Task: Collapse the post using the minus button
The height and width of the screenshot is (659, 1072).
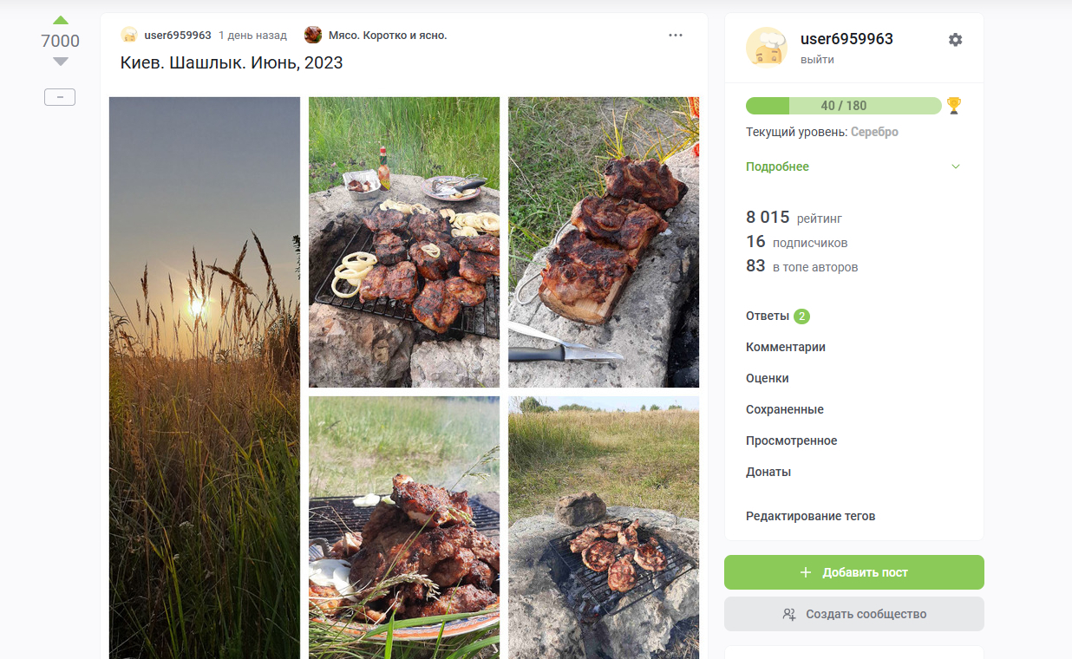Action: (x=60, y=97)
